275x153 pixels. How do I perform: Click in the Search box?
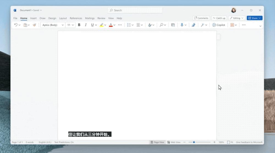click(x=135, y=10)
